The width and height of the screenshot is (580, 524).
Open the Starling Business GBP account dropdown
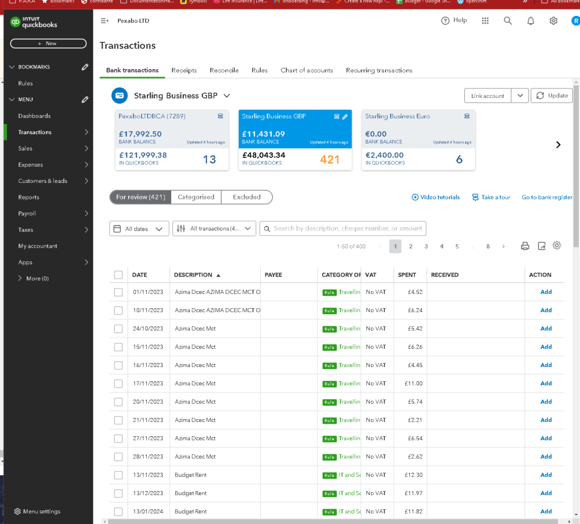[x=227, y=96]
